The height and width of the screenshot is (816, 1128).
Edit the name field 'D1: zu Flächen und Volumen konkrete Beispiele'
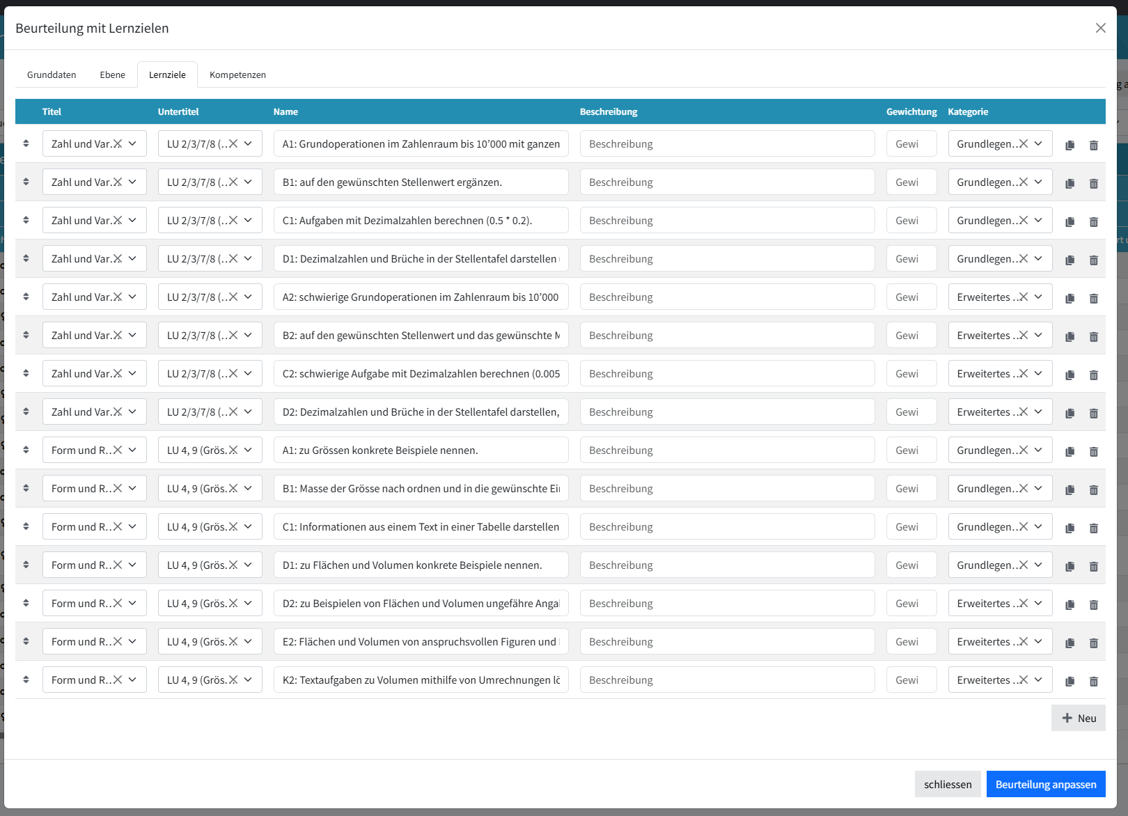(x=421, y=565)
